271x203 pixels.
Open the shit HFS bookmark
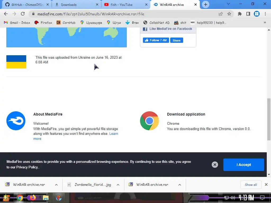pyautogui.click(x=180, y=23)
